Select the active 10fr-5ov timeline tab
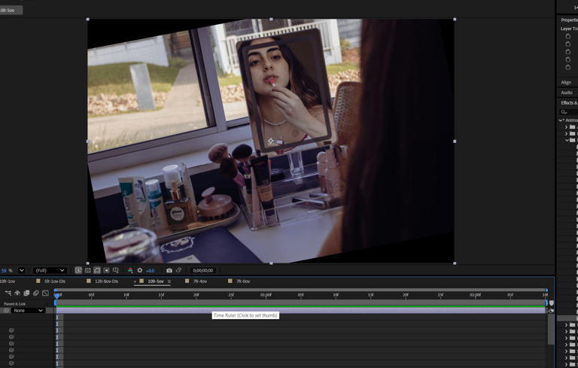The image size is (578, 368). point(156,281)
